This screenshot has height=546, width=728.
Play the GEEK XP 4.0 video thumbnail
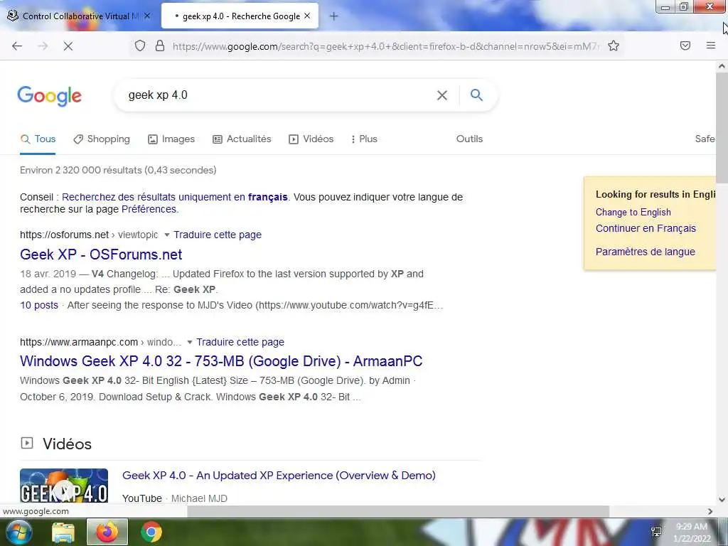click(64, 486)
